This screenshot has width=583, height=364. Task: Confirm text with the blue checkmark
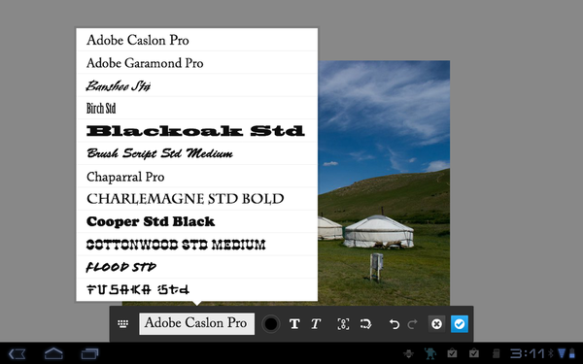pyautogui.click(x=460, y=324)
